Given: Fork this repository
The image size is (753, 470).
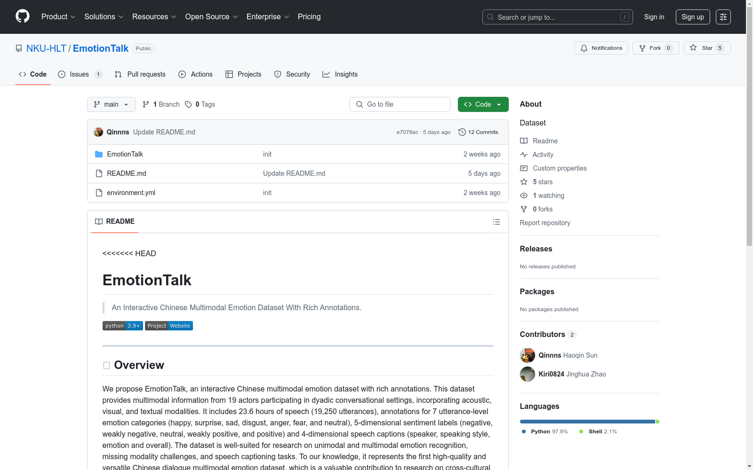Looking at the screenshot, I should click(656, 48).
